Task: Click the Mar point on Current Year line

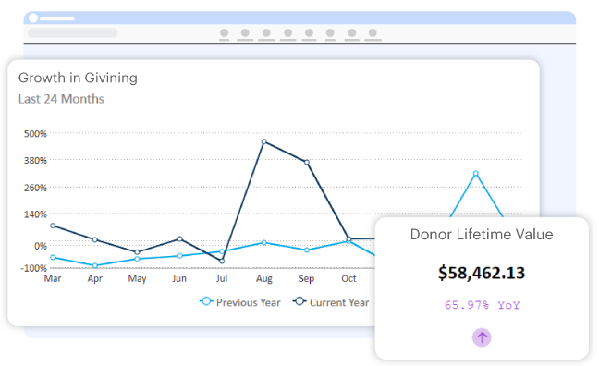Action: pos(53,226)
